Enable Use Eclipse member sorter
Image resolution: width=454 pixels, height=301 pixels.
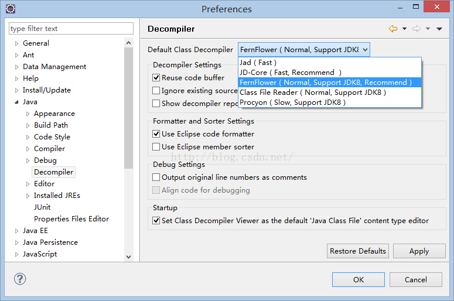tap(156, 147)
